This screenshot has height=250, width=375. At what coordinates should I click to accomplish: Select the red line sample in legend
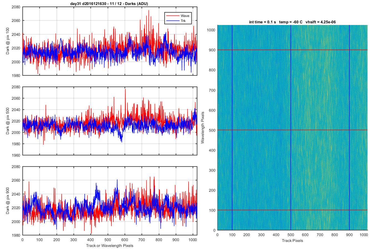click(172, 16)
